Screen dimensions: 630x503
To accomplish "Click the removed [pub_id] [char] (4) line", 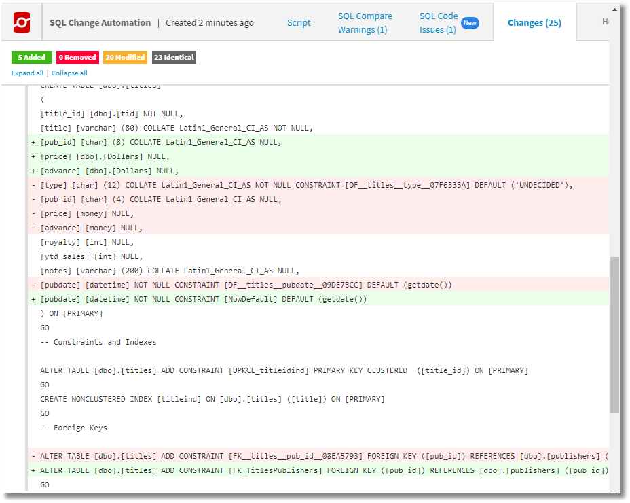I will [318, 200].
